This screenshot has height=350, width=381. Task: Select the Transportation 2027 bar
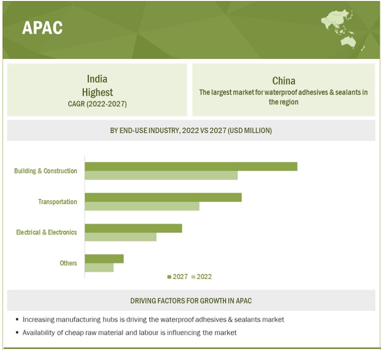pyautogui.click(x=163, y=197)
